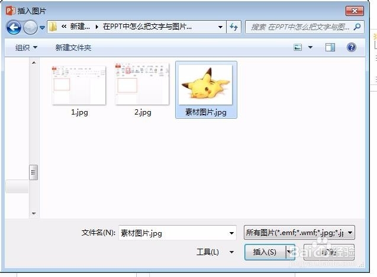The width and height of the screenshot is (377, 277).
Task: Click the 1.jpg file name label
Action: point(79,112)
